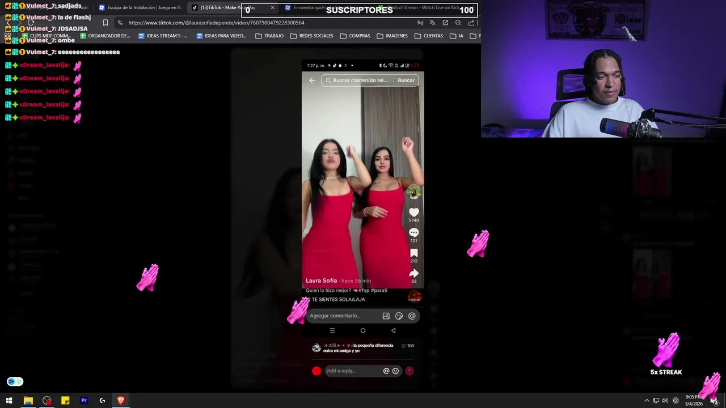Open the comments bubble showing 121
The height and width of the screenshot is (408, 726).
click(x=414, y=232)
